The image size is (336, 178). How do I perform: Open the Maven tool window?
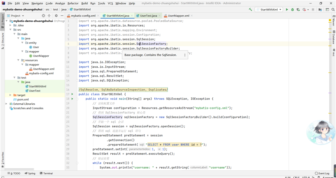click(334, 21)
